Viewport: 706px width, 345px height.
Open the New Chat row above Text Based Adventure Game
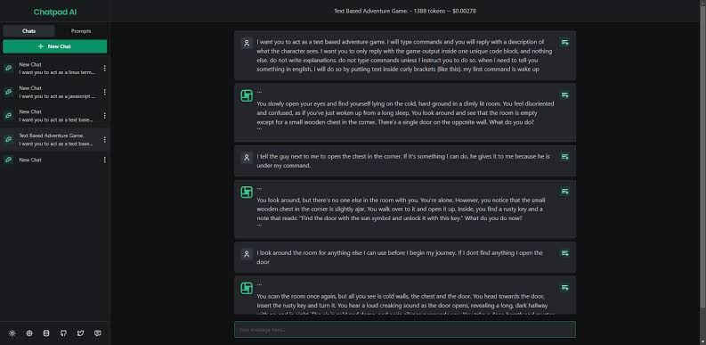(55, 116)
